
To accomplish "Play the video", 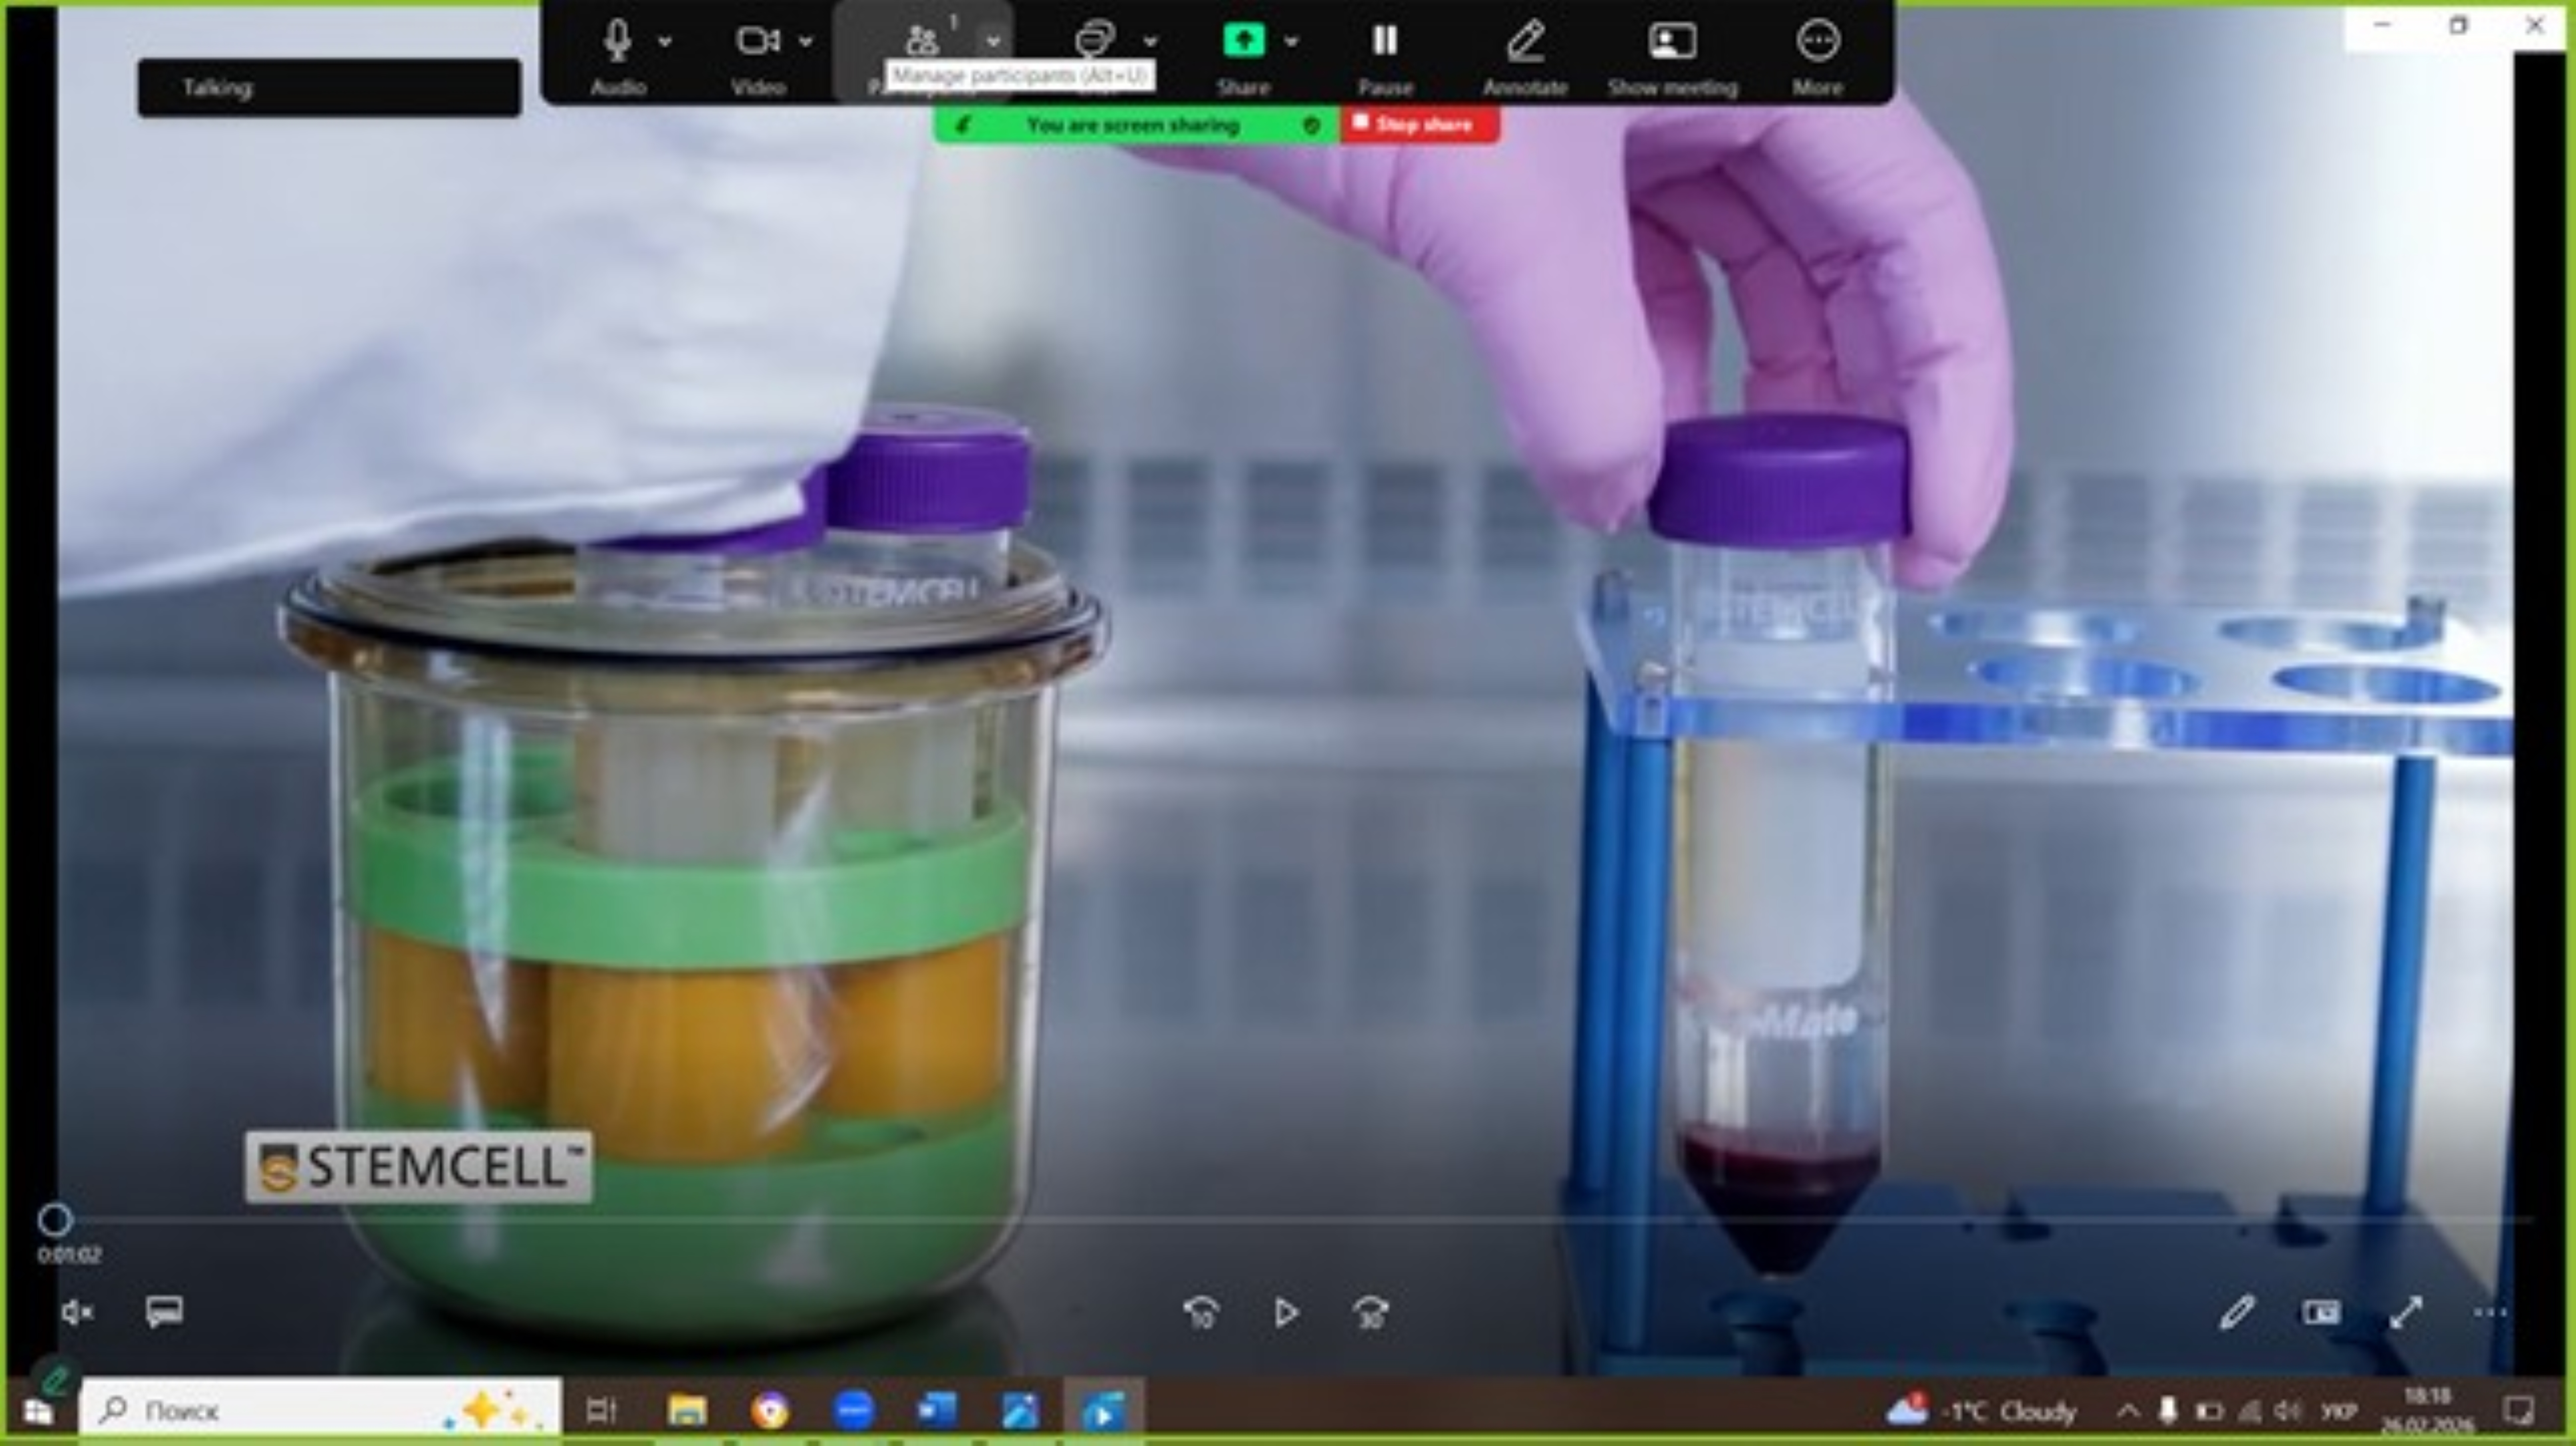I will [x=1286, y=1312].
